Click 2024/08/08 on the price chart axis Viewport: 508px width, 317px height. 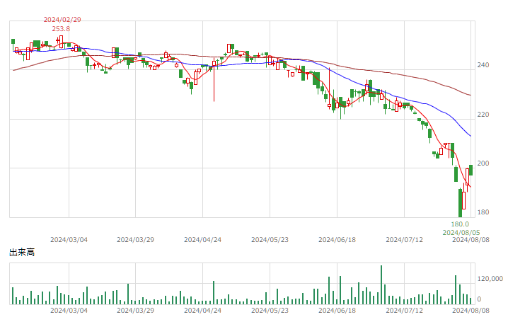pos(471,240)
